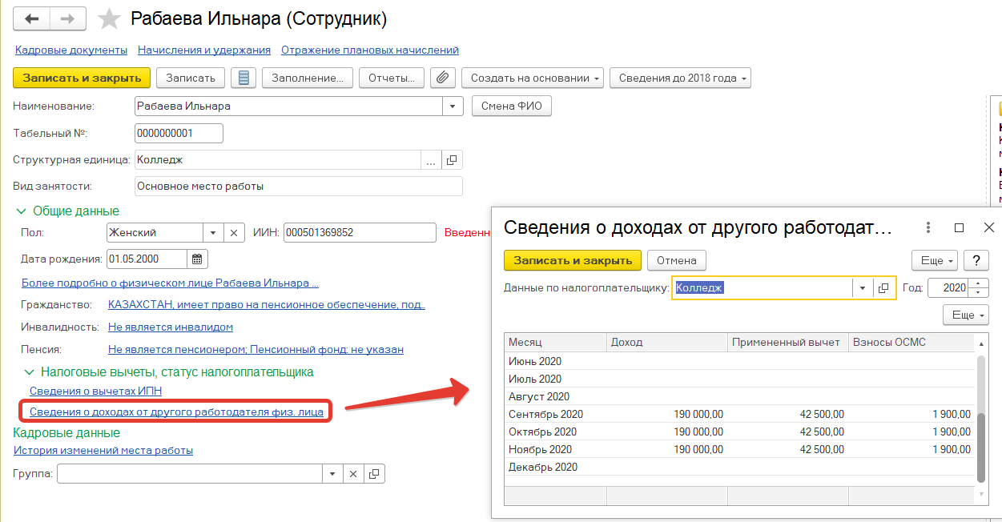Open Наименование dropdown list
The height and width of the screenshot is (522, 1002).
coord(453,106)
